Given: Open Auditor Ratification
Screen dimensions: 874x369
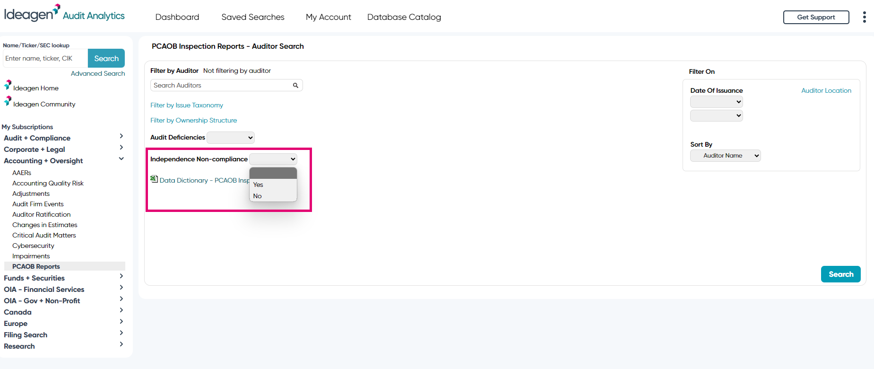Looking at the screenshot, I should tap(42, 214).
